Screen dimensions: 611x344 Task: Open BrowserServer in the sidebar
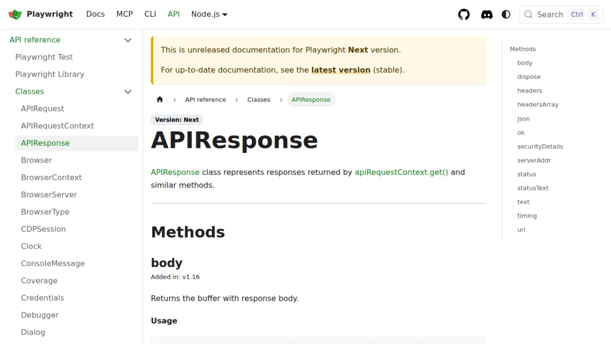(49, 195)
